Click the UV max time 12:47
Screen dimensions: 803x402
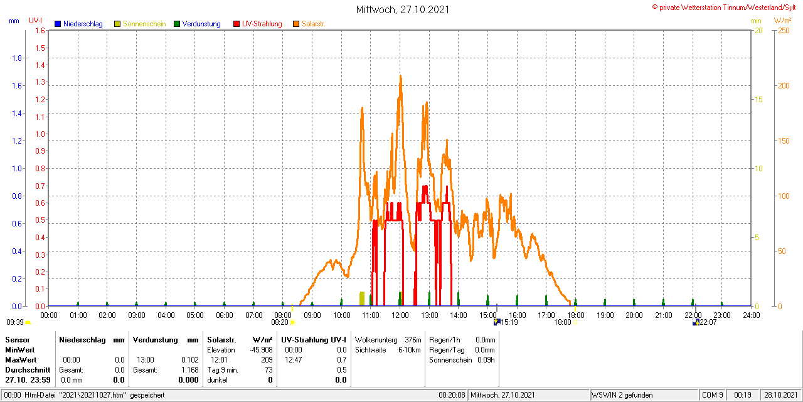pos(293,360)
